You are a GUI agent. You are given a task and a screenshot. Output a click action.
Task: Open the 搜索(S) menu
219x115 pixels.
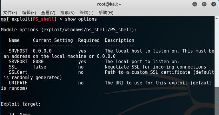[67, 13]
